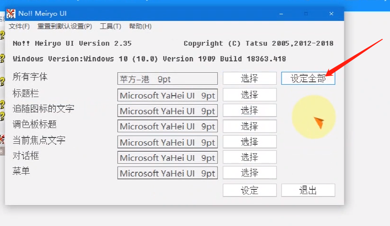Click the 标题栏 label
Viewport: 390px width, 226px height.
point(26,93)
